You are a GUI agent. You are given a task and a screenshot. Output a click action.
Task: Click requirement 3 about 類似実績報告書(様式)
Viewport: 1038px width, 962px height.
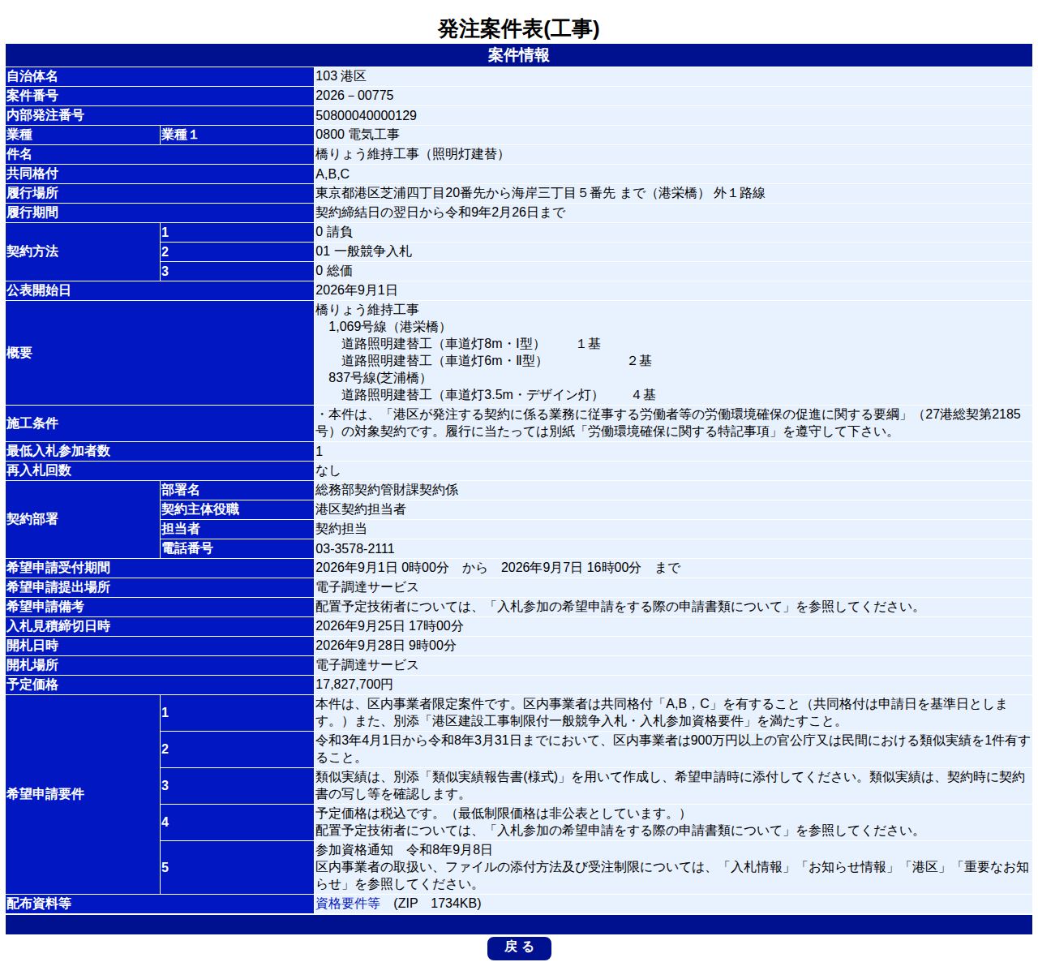click(670, 785)
